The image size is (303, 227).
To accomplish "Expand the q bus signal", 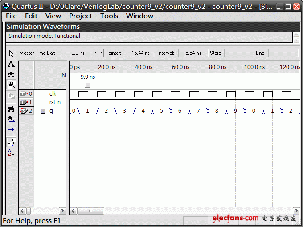I will [43, 111].
